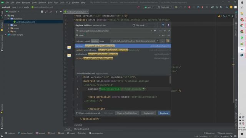Open the Profiler gauge icon in toolbar

pyautogui.click(x=198, y=7)
